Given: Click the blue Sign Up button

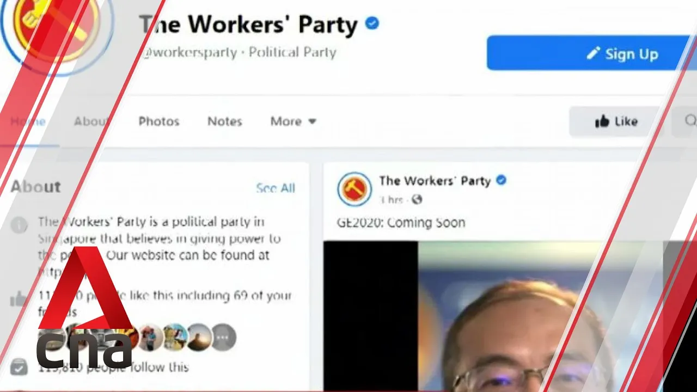Looking at the screenshot, I should pos(592,53).
